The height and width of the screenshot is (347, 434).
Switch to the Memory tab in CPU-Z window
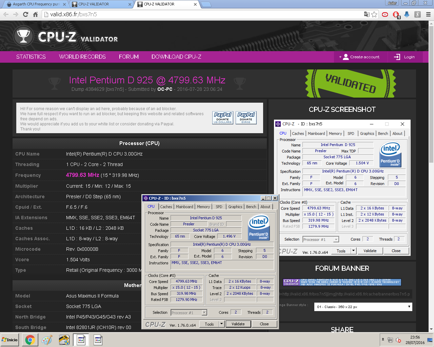[x=203, y=207]
